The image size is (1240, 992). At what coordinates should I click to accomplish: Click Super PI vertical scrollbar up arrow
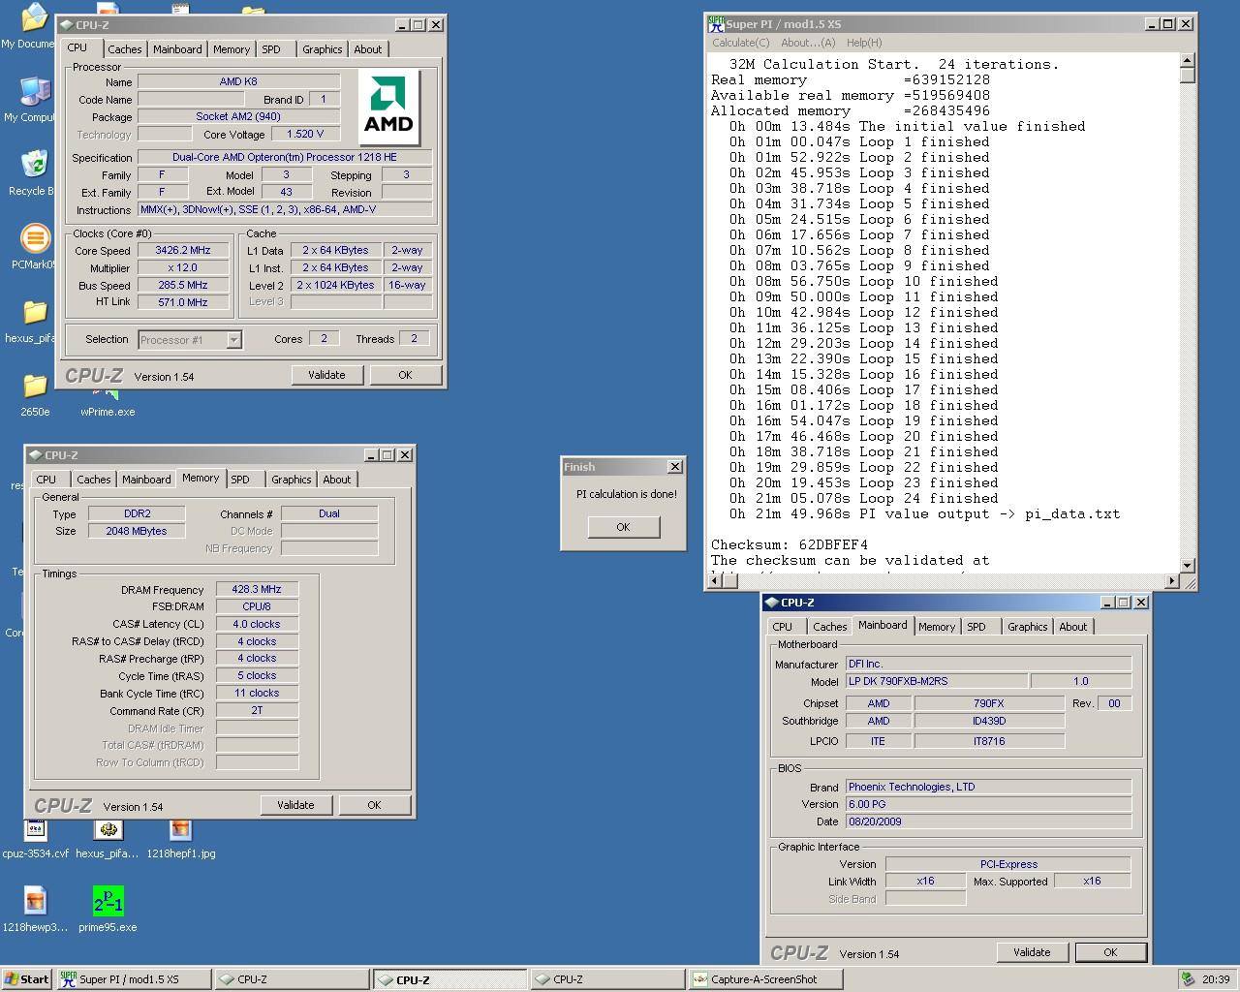pyautogui.click(x=1188, y=61)
